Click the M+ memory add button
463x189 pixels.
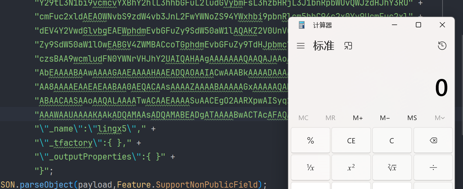(x=358, y=118)
